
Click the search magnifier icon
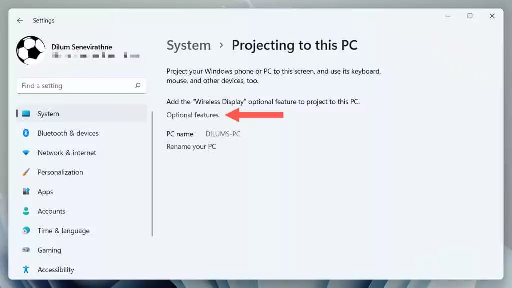tap(138, 86)
